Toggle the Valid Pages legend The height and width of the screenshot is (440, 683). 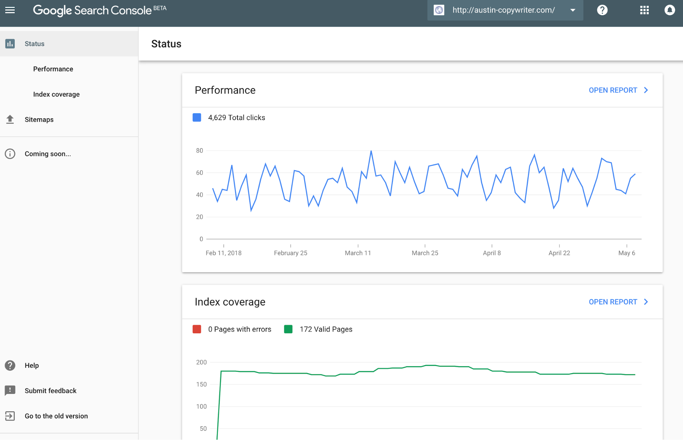pyautogui.click(x=288, y=329)
